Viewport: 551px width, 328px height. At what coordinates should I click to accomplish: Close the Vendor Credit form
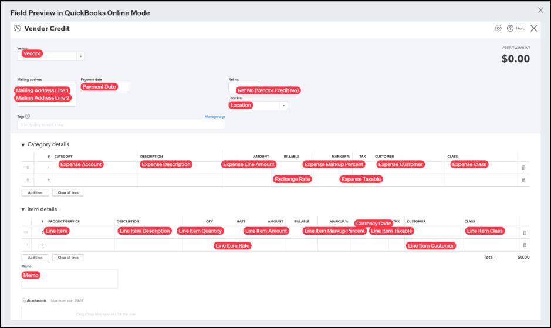tap(533, 29)
